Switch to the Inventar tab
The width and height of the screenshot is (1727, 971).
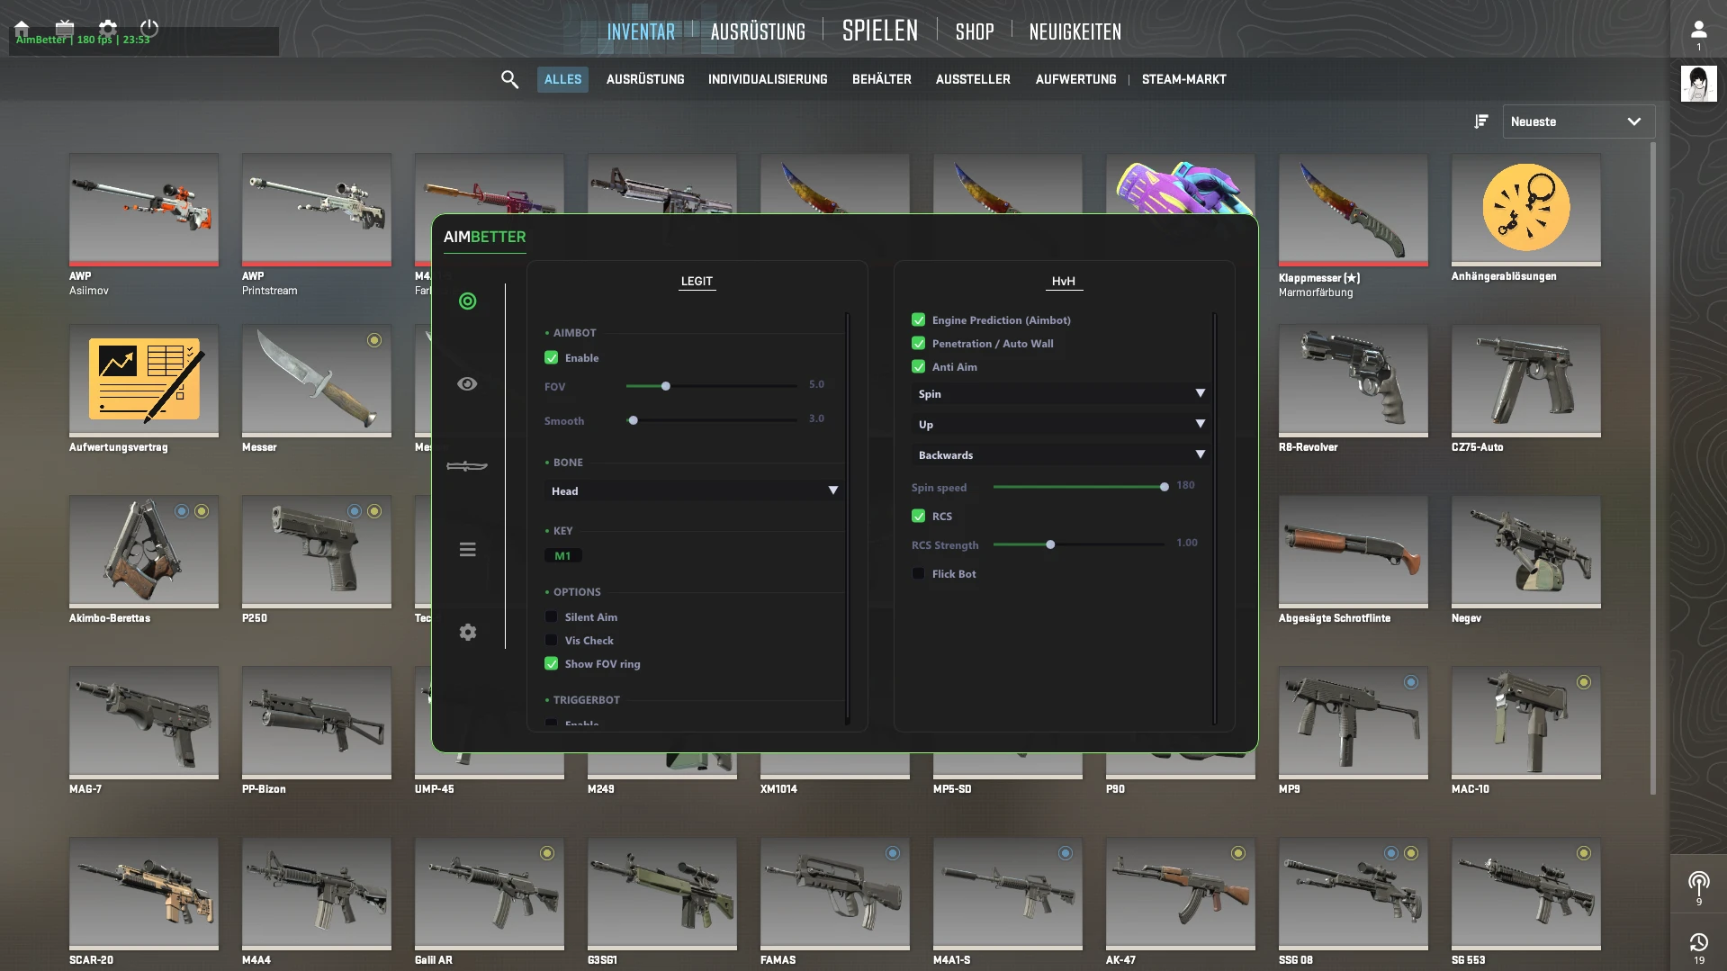tap(641, 31)
